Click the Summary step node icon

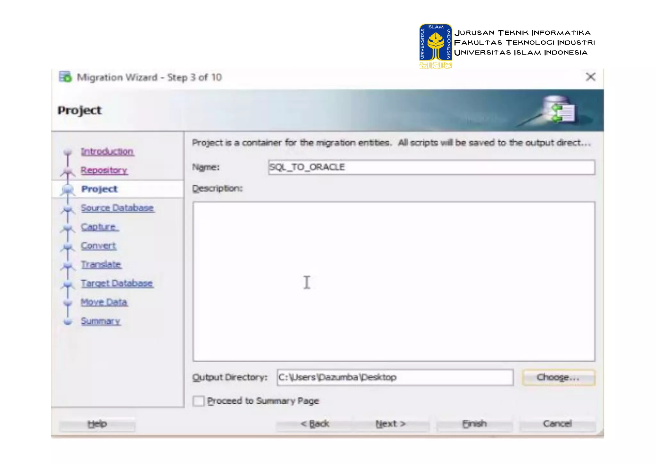tap(68, 321)
